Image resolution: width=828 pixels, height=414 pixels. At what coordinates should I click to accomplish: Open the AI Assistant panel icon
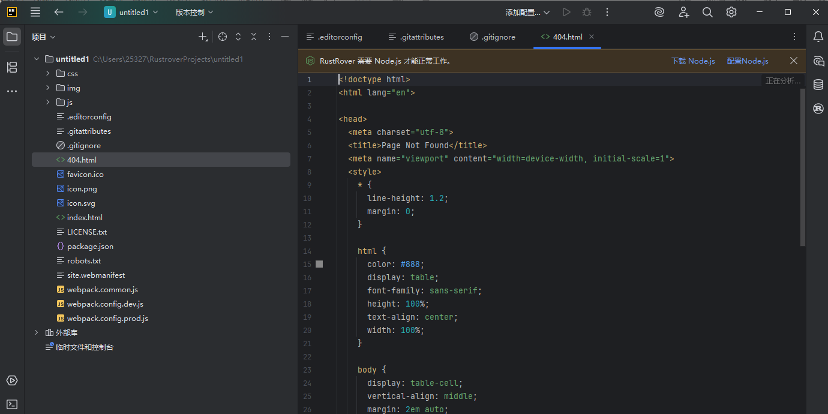pyautogui.click(x=818, y=61)
